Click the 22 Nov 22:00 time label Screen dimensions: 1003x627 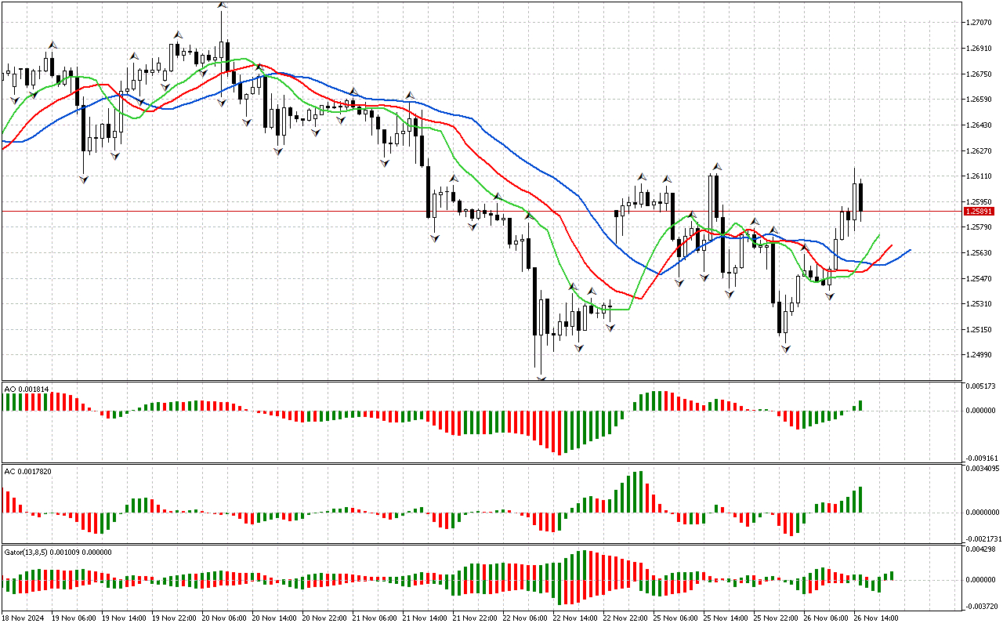click(x=626, y=618)
